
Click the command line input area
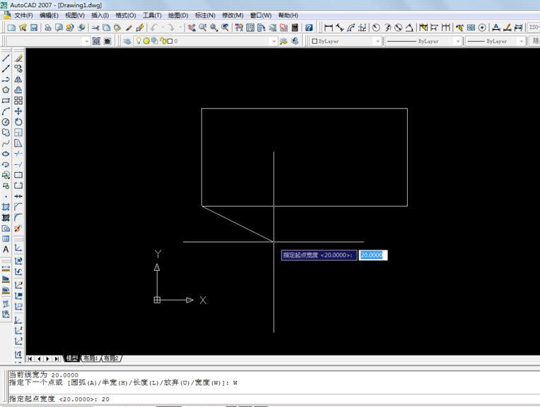point(274,399)
